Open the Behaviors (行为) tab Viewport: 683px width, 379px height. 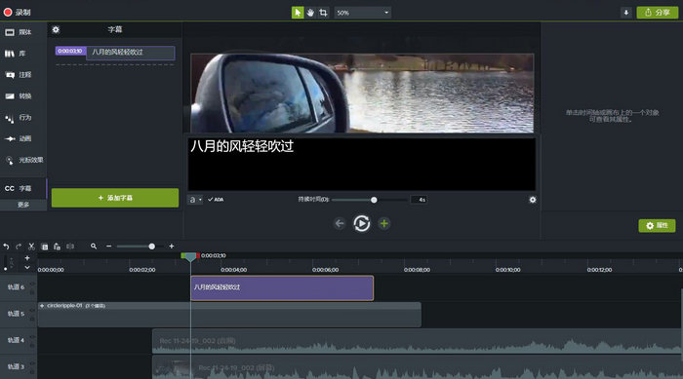[x=19, y=118]
